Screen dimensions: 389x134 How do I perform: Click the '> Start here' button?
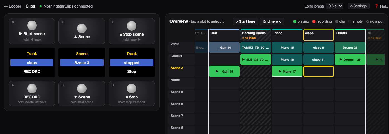pyautogui.click(x=246, y=21)
